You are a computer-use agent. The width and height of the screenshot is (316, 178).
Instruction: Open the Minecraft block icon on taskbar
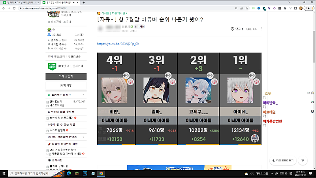click(x=77, y=173)
